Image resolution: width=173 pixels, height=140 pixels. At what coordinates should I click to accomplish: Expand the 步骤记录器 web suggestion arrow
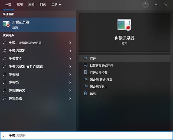(70, 51)
